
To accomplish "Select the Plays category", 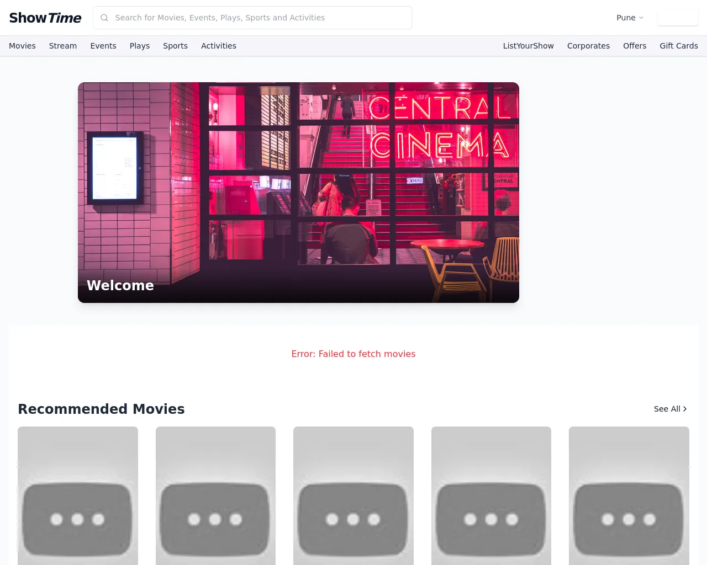I will [x=140, y=46].
